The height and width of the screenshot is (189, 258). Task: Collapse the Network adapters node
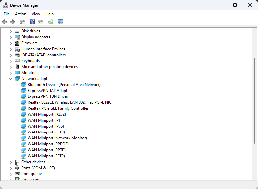[11, 79]
